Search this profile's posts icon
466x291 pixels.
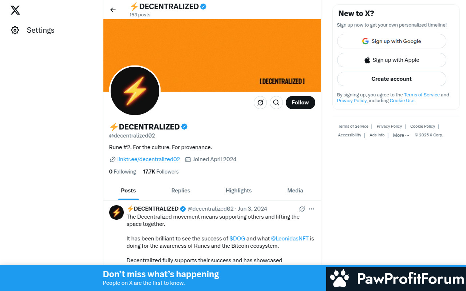coord(276,103)
